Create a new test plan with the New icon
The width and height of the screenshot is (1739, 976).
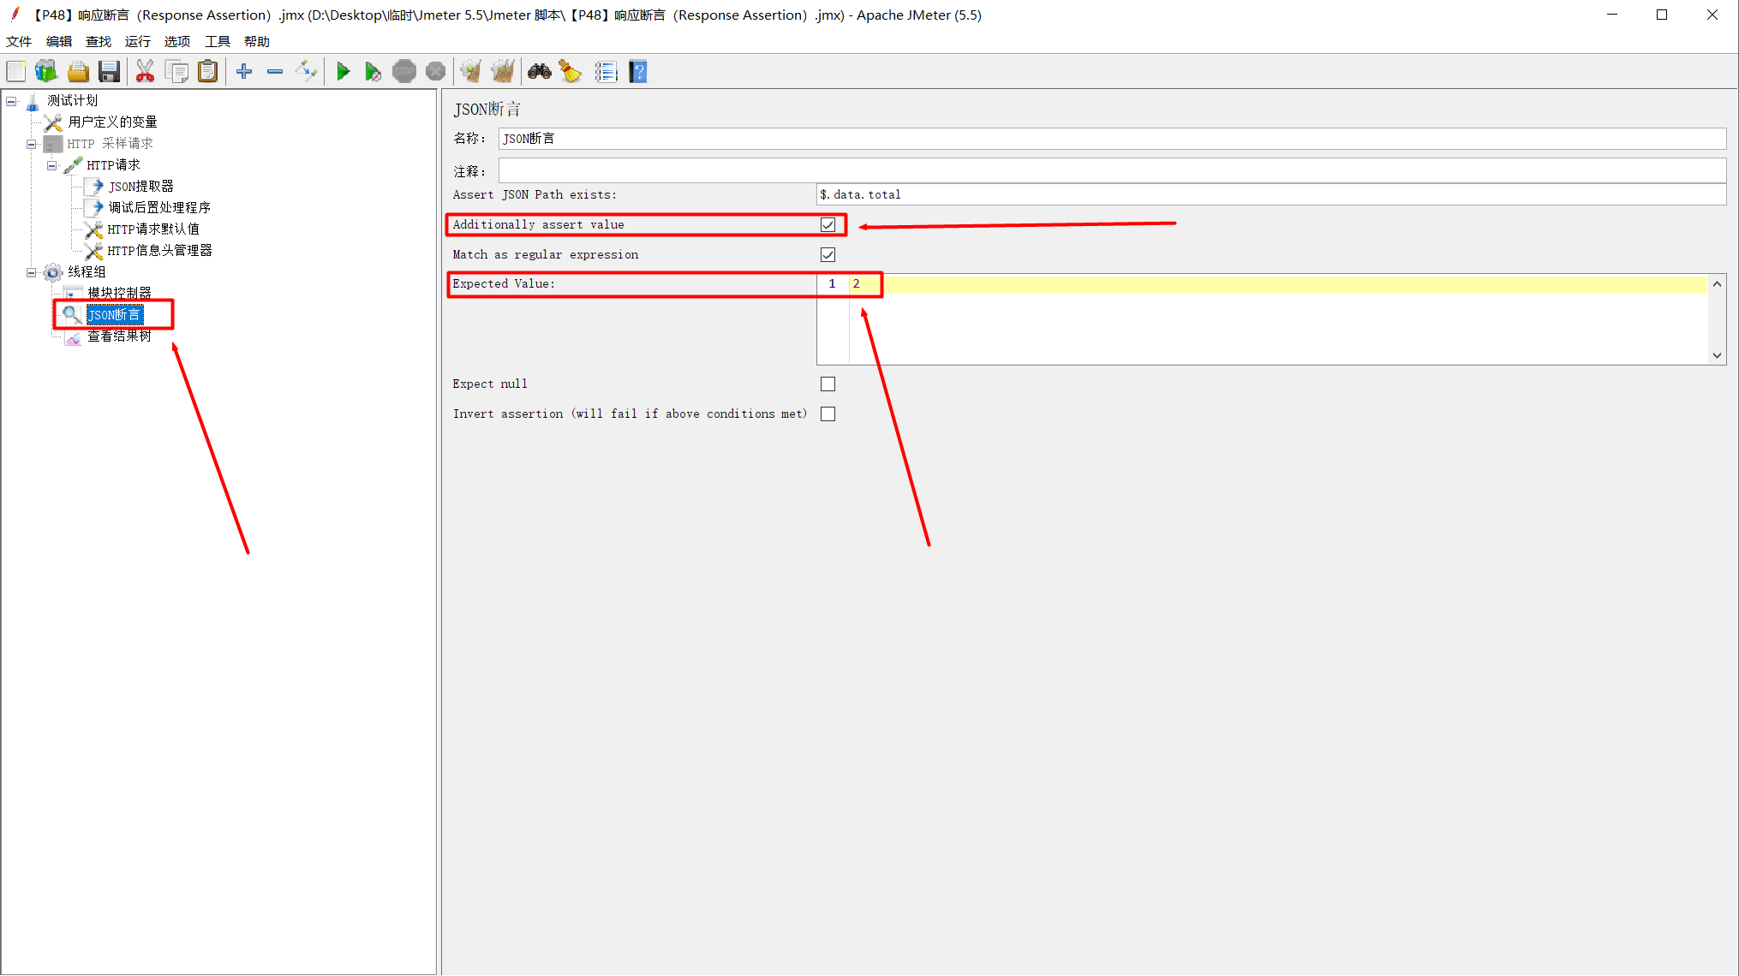click(x=16, y=72)
